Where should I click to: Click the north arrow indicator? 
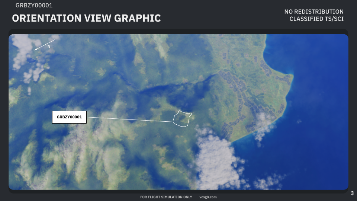(x=45, y=45)
